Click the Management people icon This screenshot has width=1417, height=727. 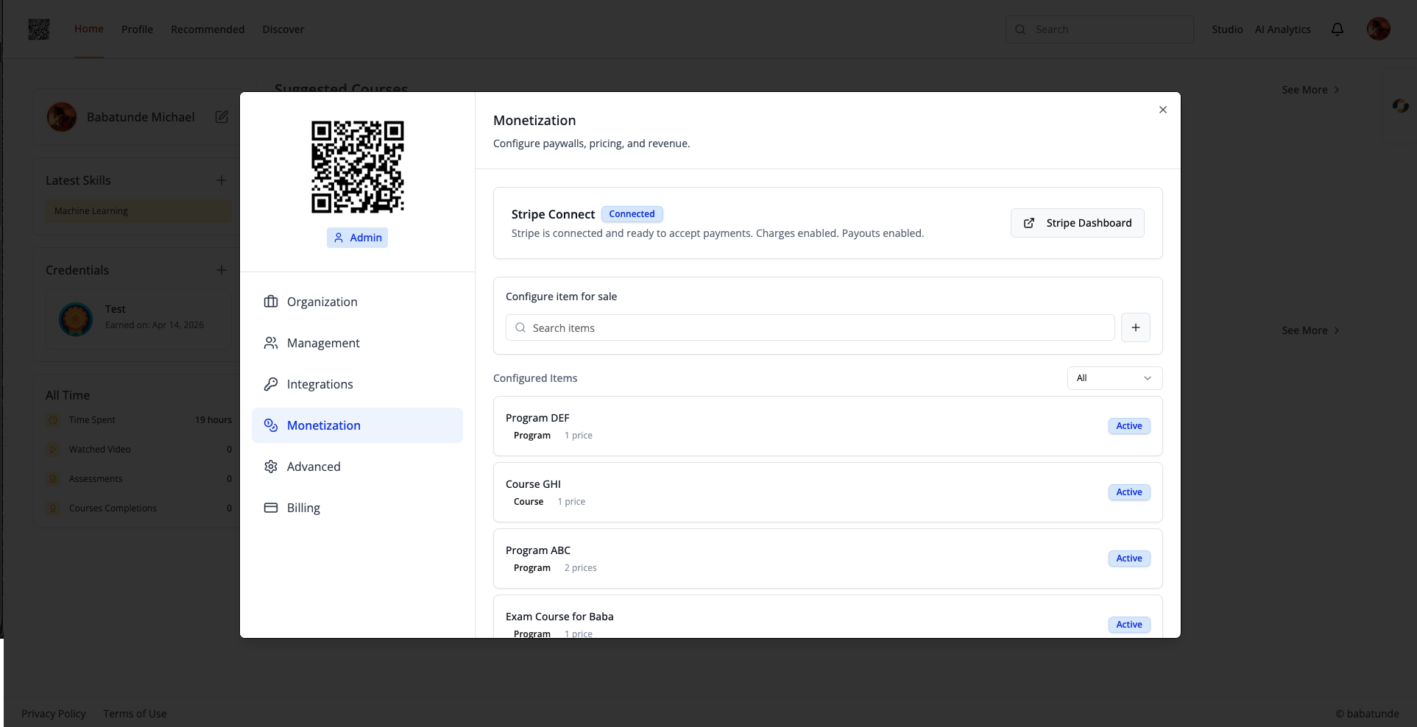coord(271,343)
